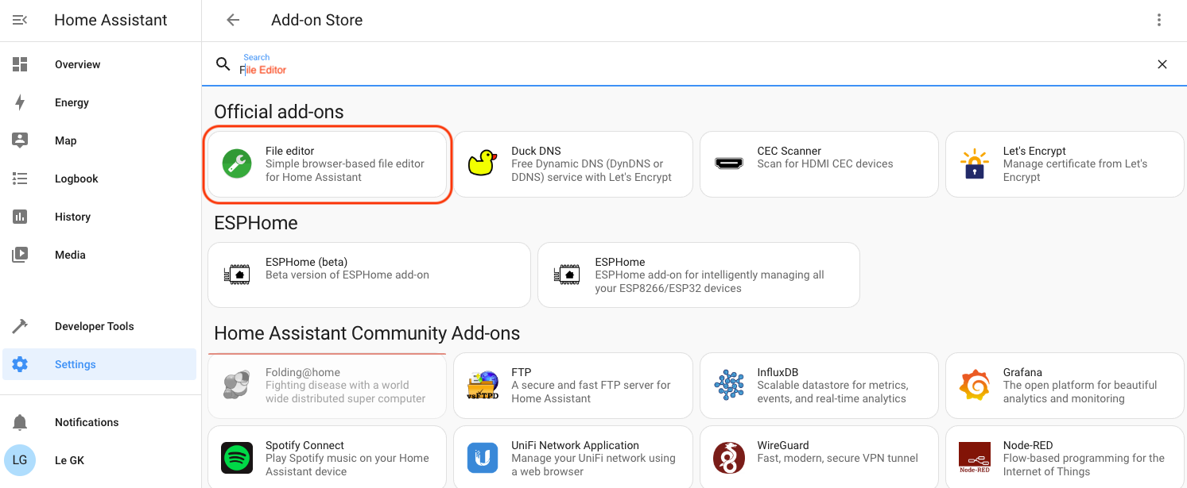Open Le GK user profile
The height and width of the screenshot is (488, 1187).
69,460
